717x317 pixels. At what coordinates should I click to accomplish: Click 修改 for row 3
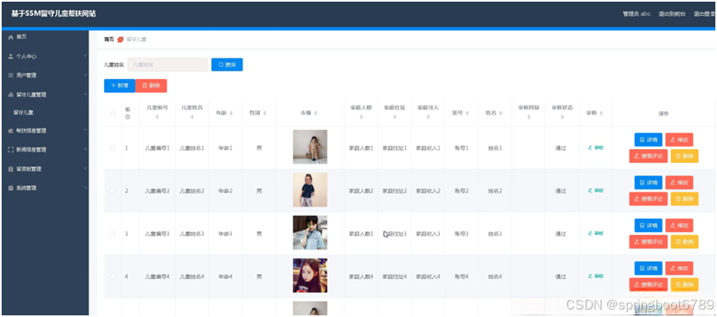tap(679, 226)
